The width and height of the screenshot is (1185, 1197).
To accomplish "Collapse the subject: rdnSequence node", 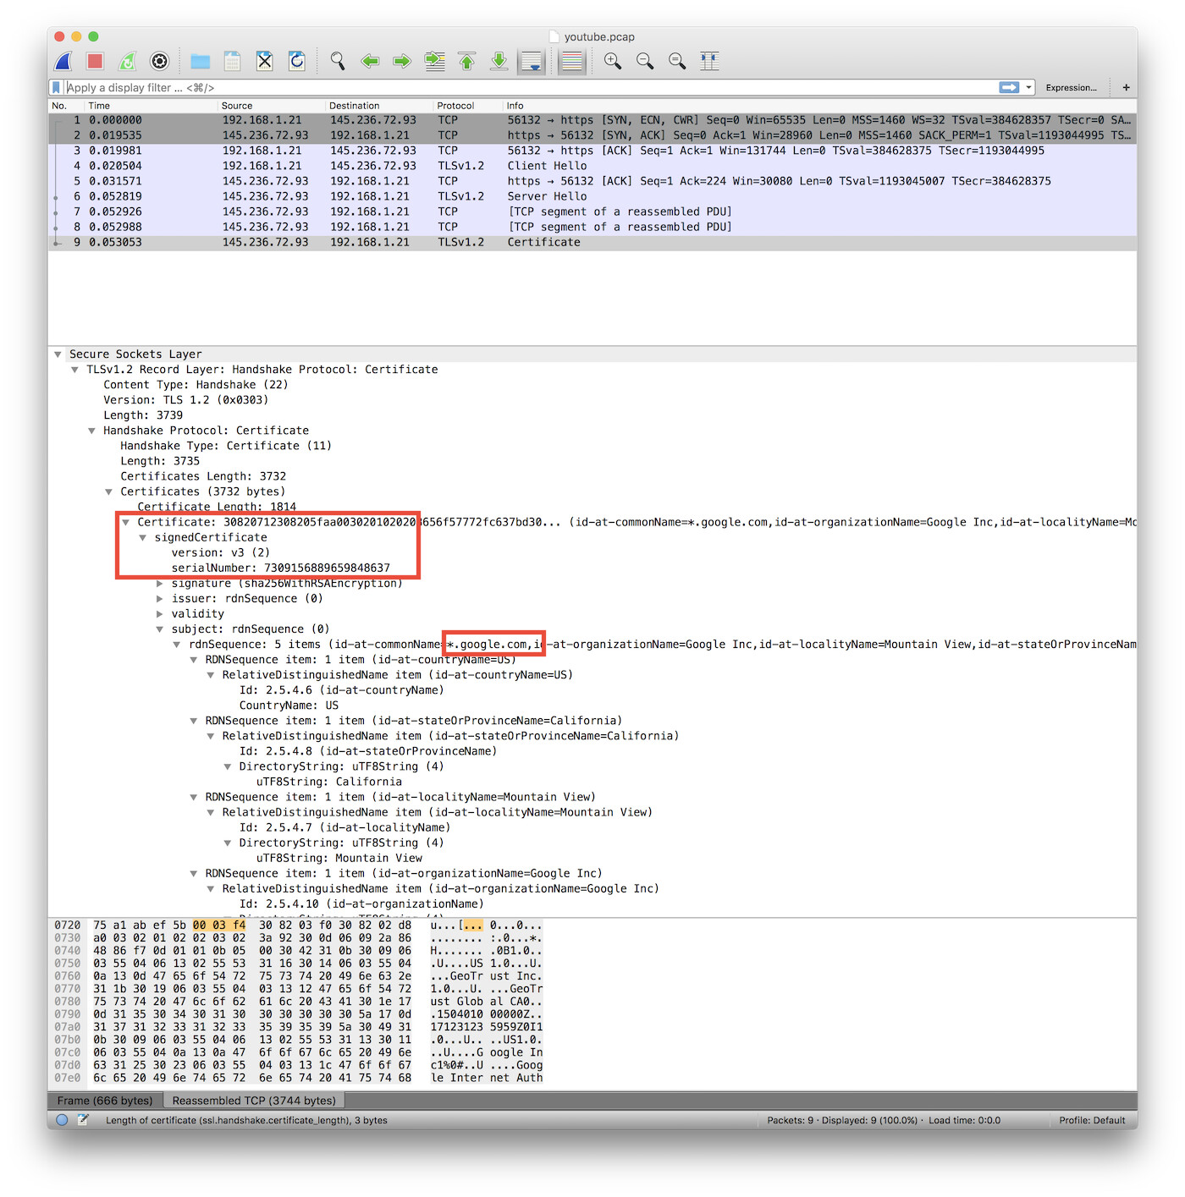I will pos(159,629).
